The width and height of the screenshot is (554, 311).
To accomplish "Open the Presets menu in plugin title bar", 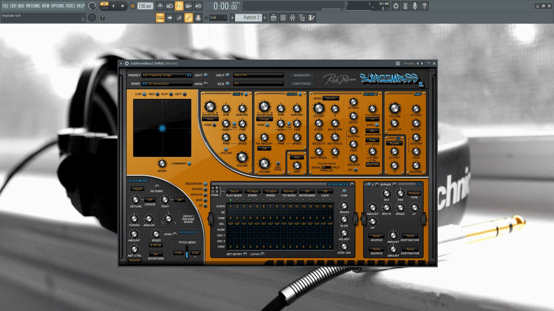I will (x=409, y=63).
